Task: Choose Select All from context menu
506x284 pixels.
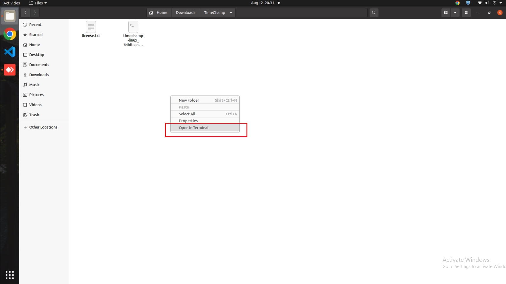Action: coord(205,114)
